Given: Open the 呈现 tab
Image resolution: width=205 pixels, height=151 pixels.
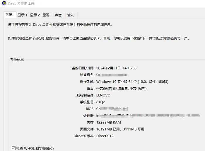Looking at the screenshot, I should 47,15.
